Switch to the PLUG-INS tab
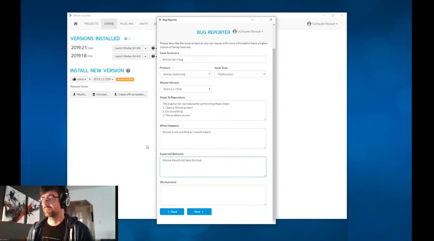This screenshot has width=434, height=241. click(127, 24)
